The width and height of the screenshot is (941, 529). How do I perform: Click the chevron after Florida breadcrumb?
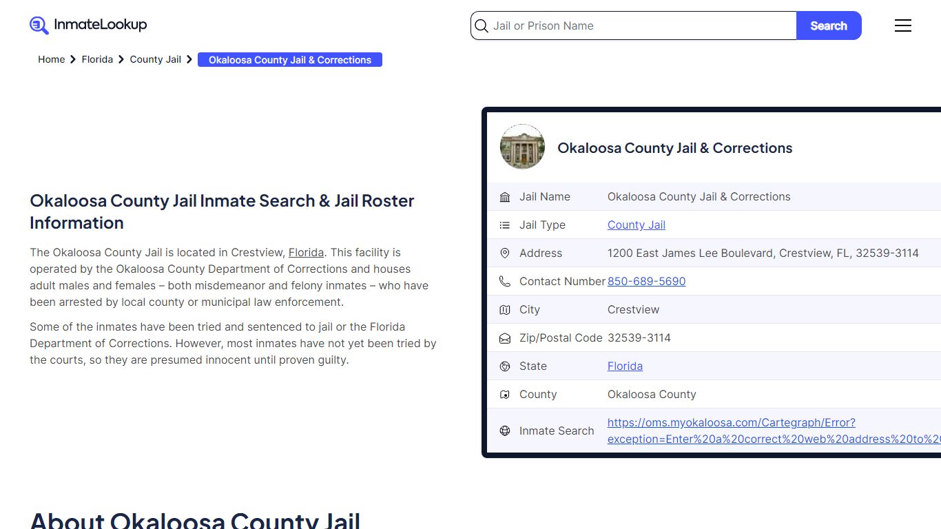pyautogui.click(x=121, y=60)
